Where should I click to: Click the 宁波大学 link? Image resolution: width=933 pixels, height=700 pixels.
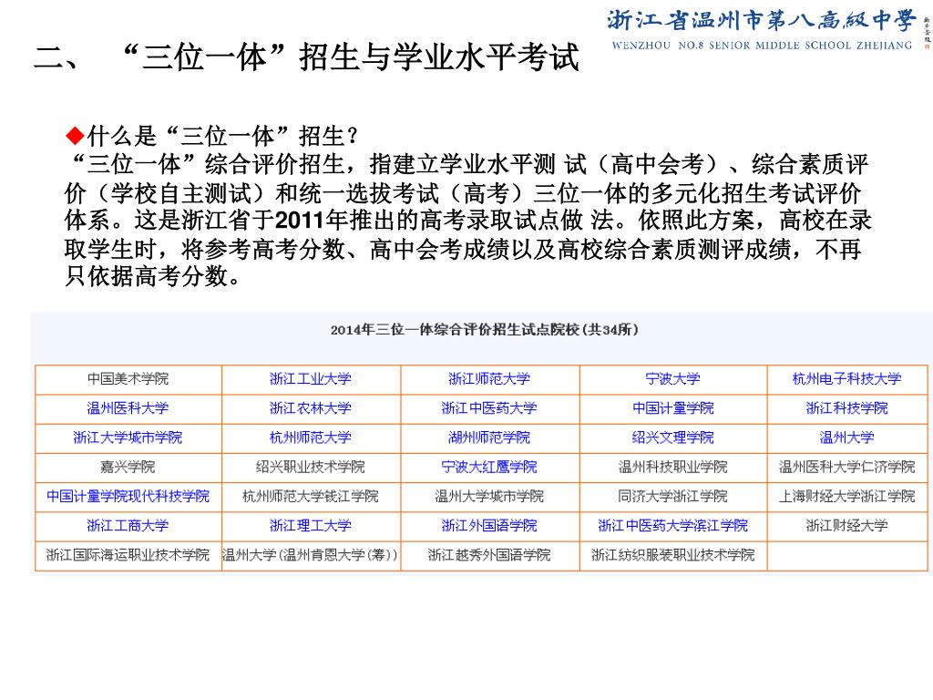pyautogui.click(x=673, y=379)
